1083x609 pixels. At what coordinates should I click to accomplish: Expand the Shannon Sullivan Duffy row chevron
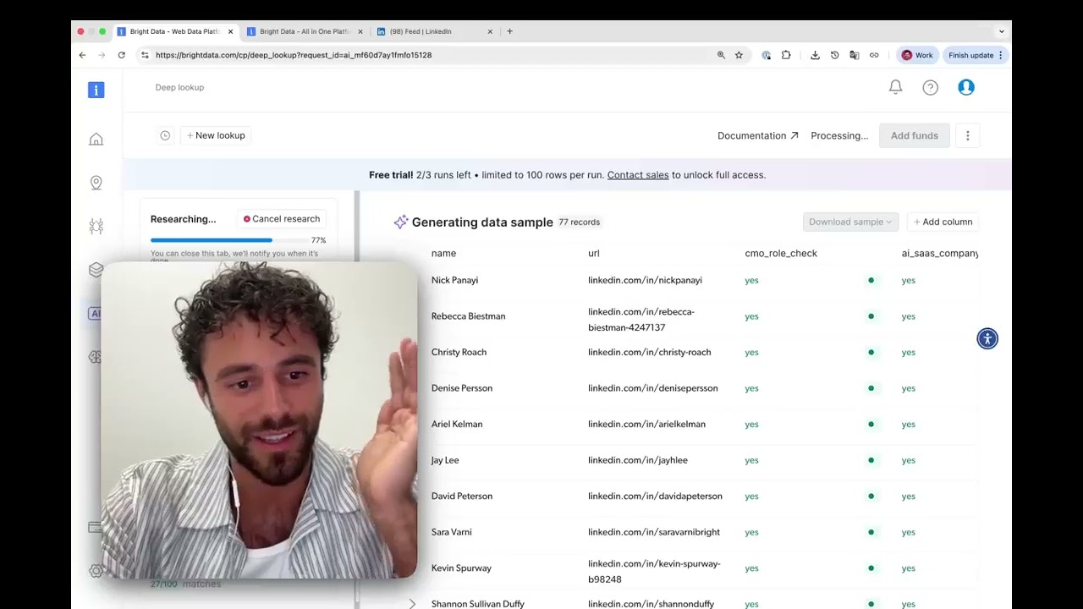[x=412, y=604]
